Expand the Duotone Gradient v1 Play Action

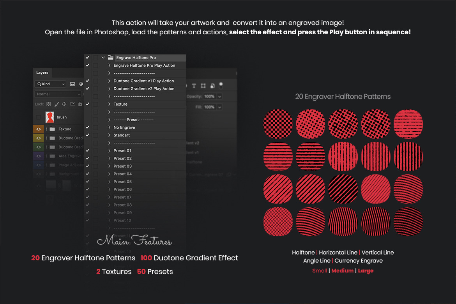tap(109, 81)
